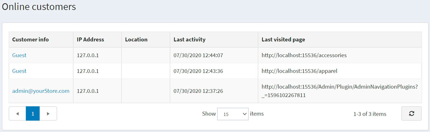Image resolution: width=430 pixels, height=132 pixels.
Task: Select the accessories URL cell
Action: (340, 55)
